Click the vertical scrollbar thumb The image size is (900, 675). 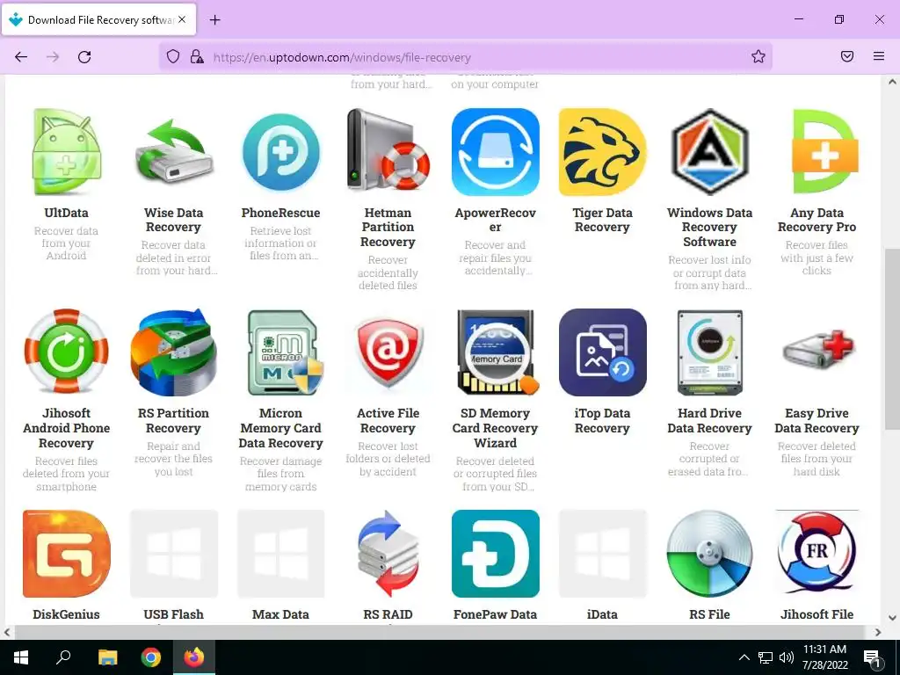click(x=892, y=338)
